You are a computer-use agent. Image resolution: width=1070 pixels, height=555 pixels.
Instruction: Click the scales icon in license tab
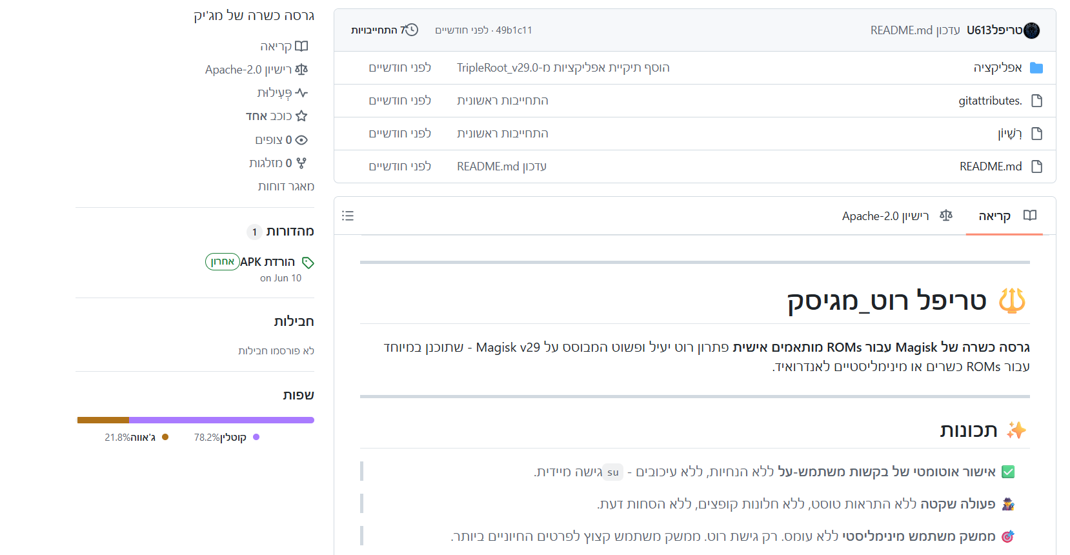point(946,216)
